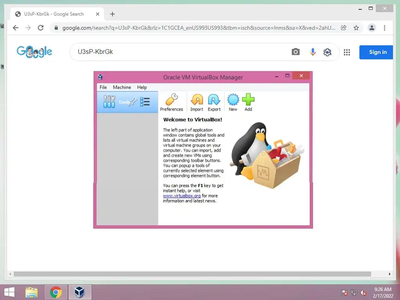Viewport: 400px width, 300px height.
Task: Search by image camera icon
Action: [x=295, y=52]
